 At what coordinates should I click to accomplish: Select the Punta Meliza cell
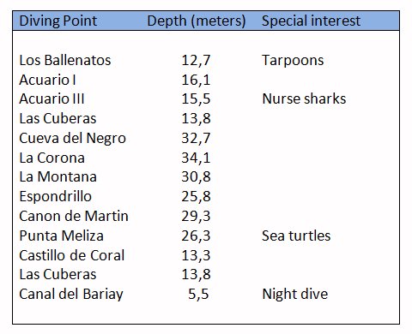pos(61,236)
